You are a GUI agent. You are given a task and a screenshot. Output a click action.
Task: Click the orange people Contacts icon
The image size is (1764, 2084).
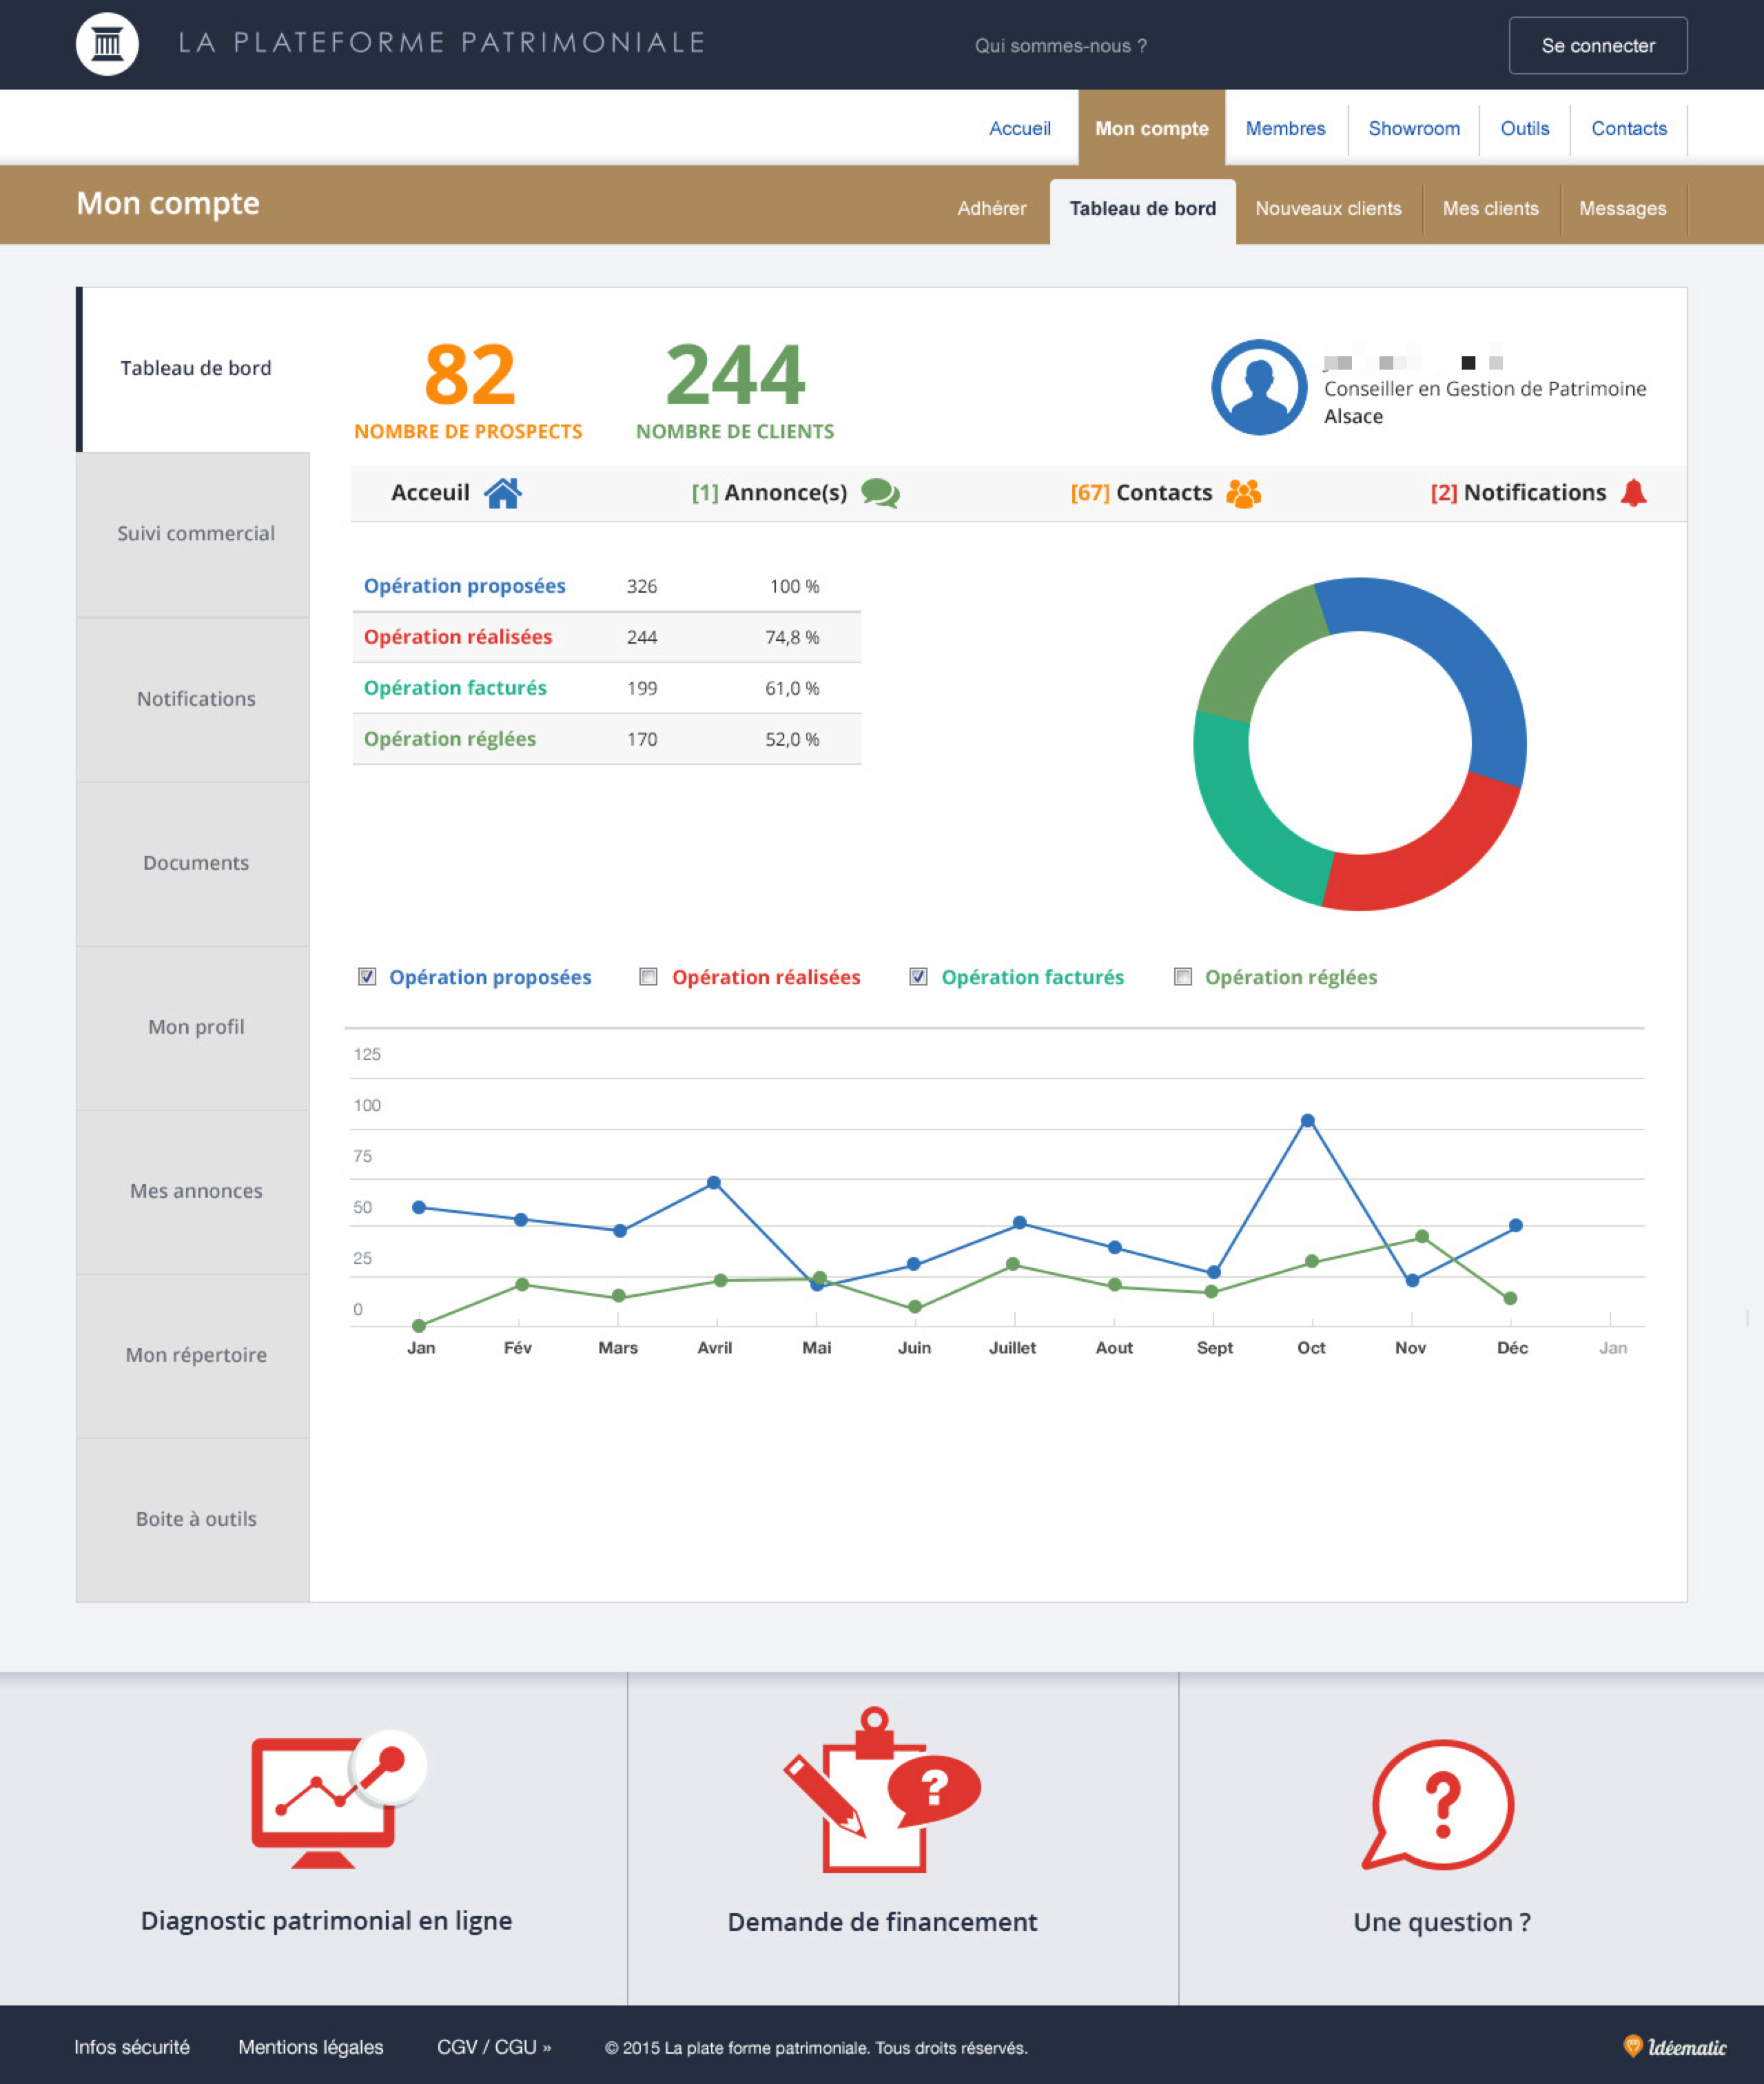(x=1243, y=492)
